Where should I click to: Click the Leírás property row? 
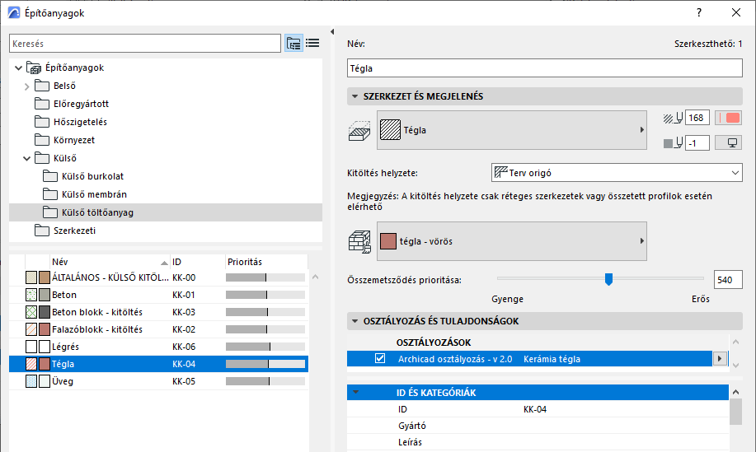(538, 442)
